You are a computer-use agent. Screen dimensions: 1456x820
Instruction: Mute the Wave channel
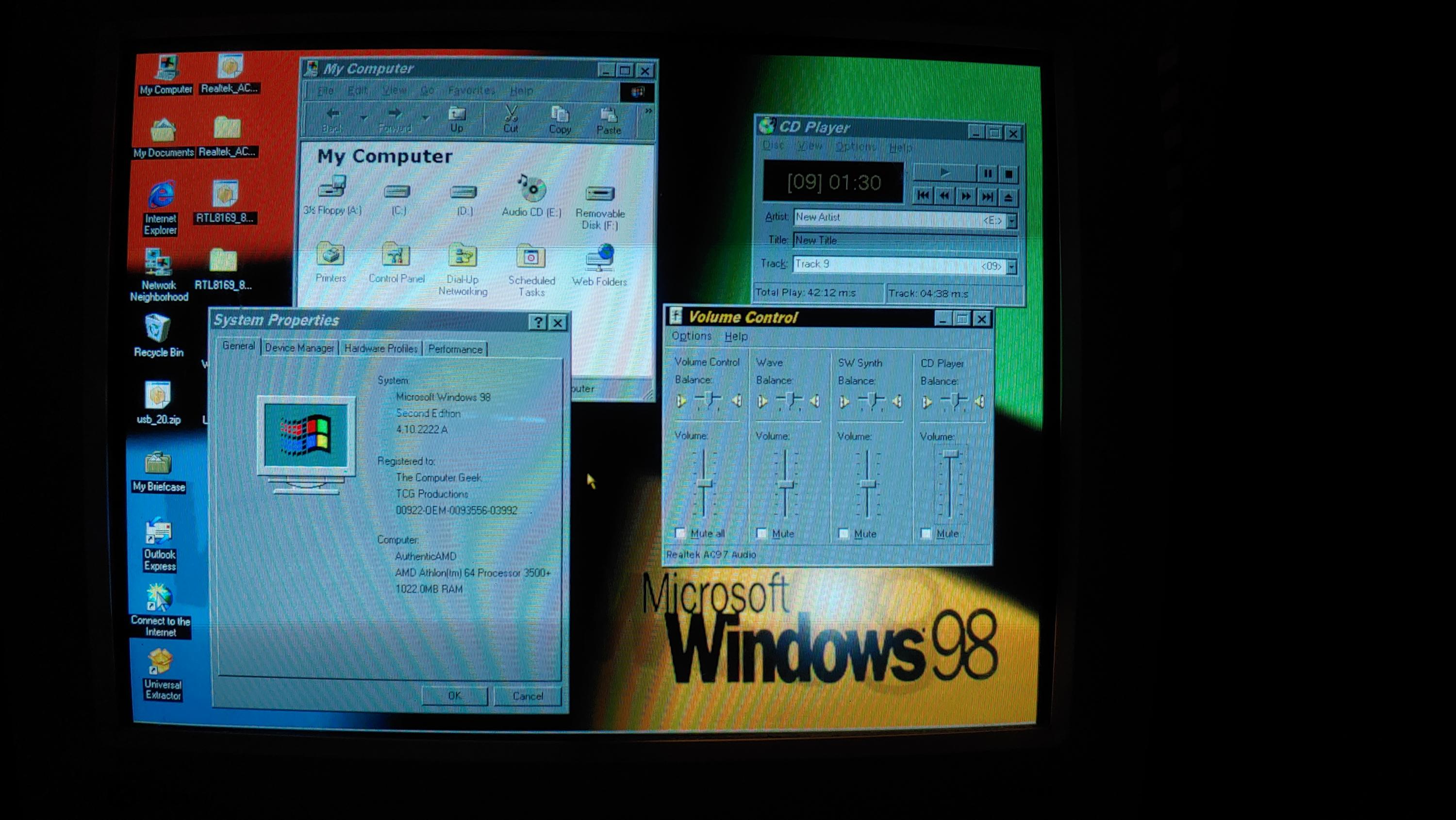(x=762, y=533)
